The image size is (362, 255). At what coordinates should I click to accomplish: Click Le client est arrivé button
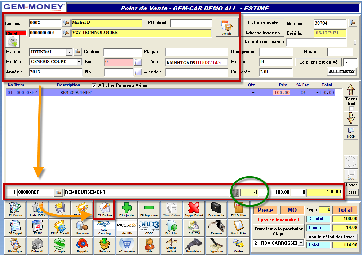point(318,62)
